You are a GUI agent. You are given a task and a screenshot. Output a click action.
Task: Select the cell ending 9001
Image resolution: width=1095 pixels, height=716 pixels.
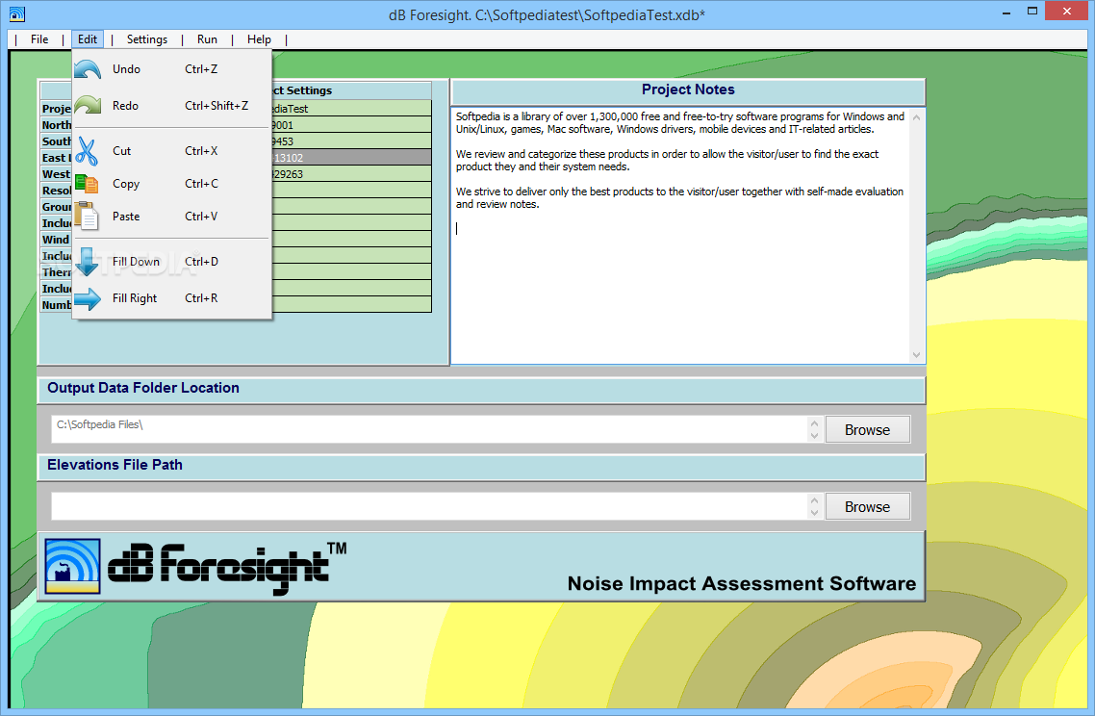tap(351, 125)
